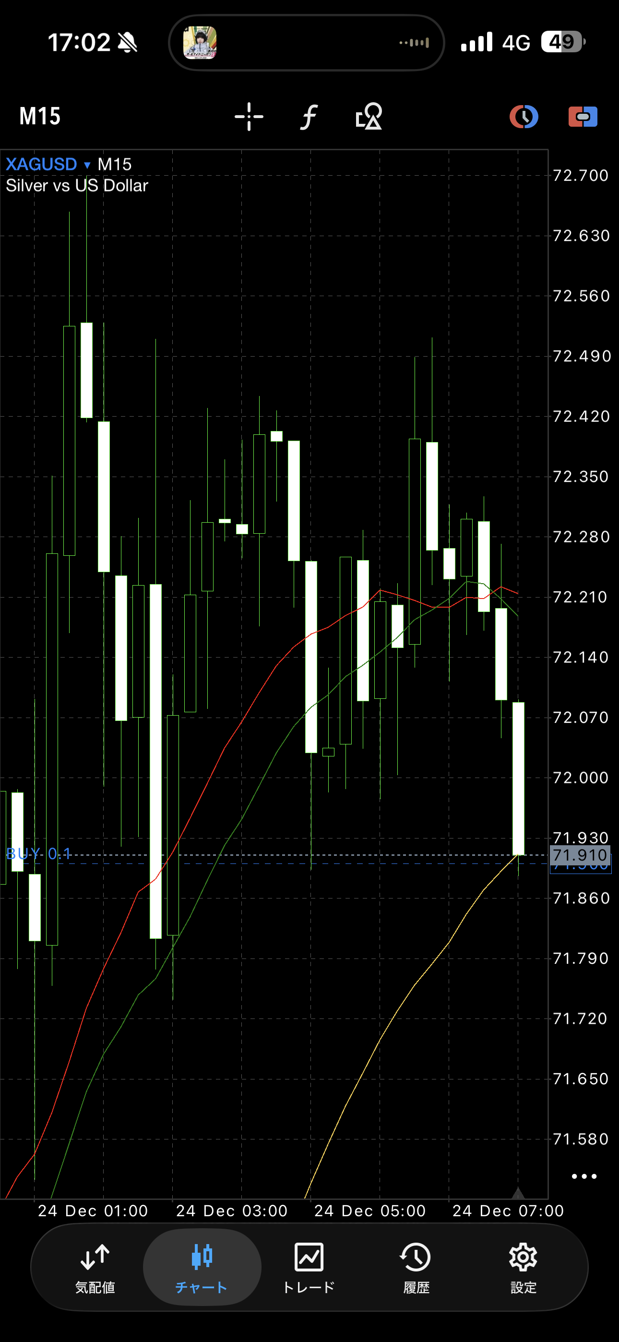Change the M15 timeframe selector
This screenshot has width=619, height=1342.
pyautogui.click(x=40, y=116)
